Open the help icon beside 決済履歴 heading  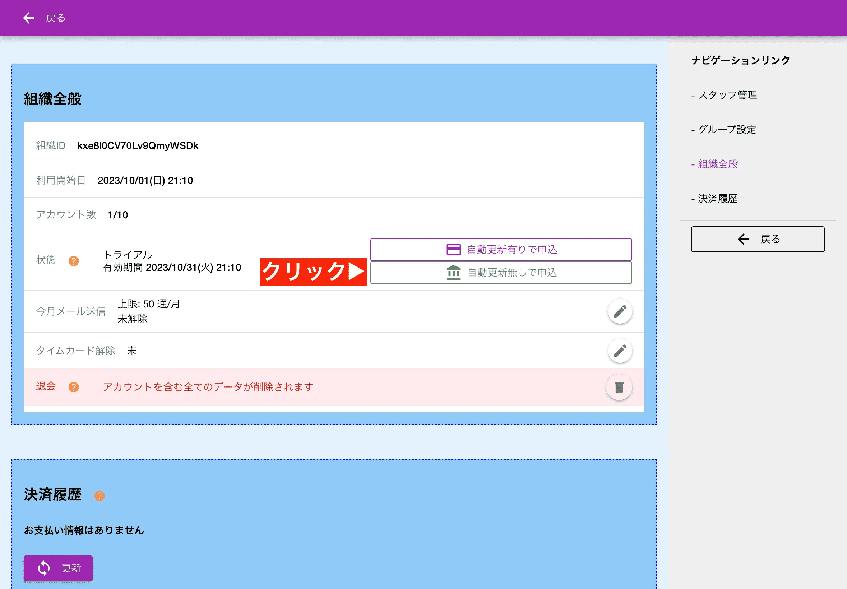[x=99, y=496]
